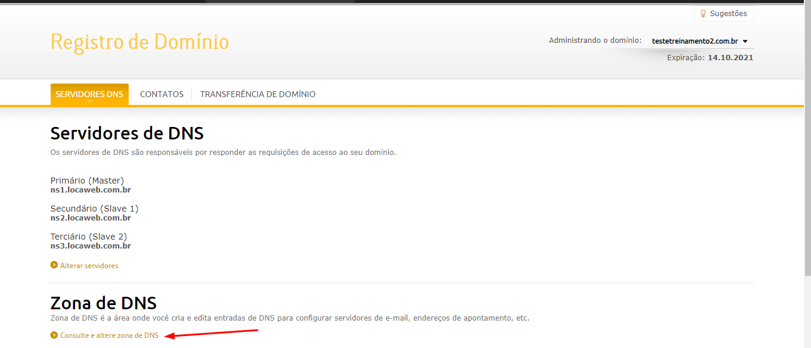811x348 pixels.
Task: Click the lightbulb icon in Sugestões
Action: point(703,13)
